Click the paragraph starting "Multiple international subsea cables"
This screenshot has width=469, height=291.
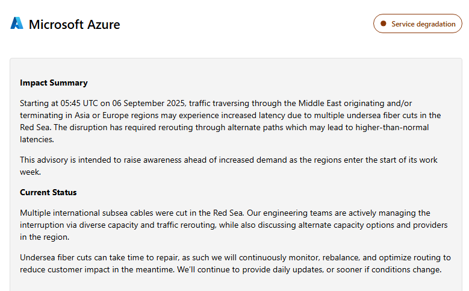point(229,225)
